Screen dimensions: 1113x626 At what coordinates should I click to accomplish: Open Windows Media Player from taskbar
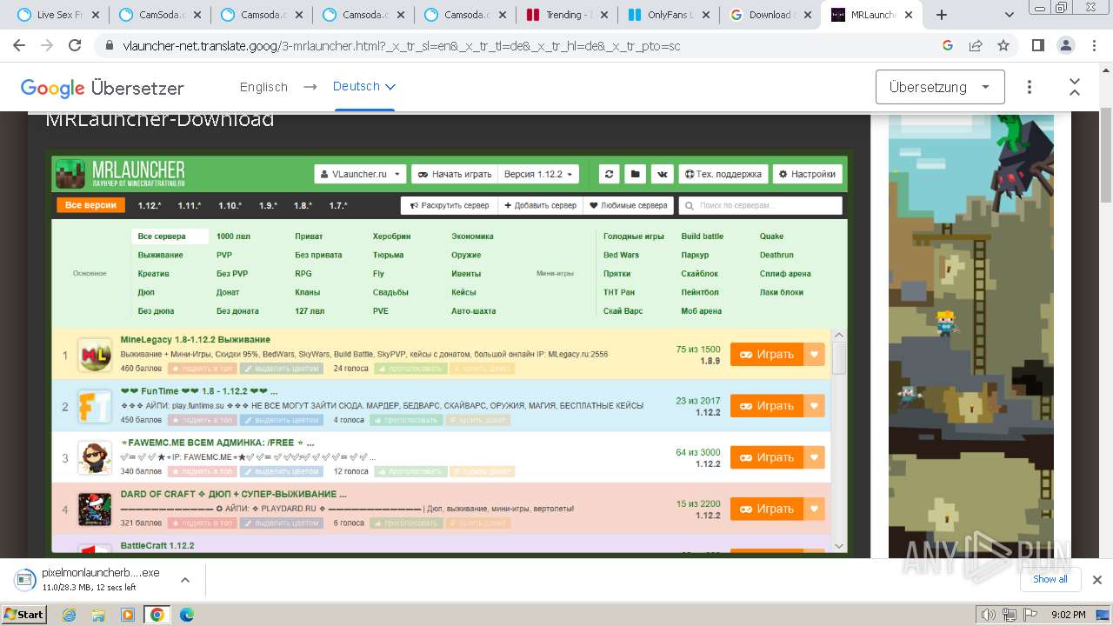128,615
